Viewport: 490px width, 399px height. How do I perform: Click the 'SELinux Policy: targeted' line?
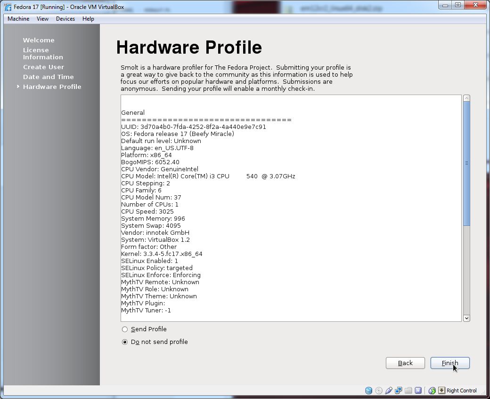(156, 268)
